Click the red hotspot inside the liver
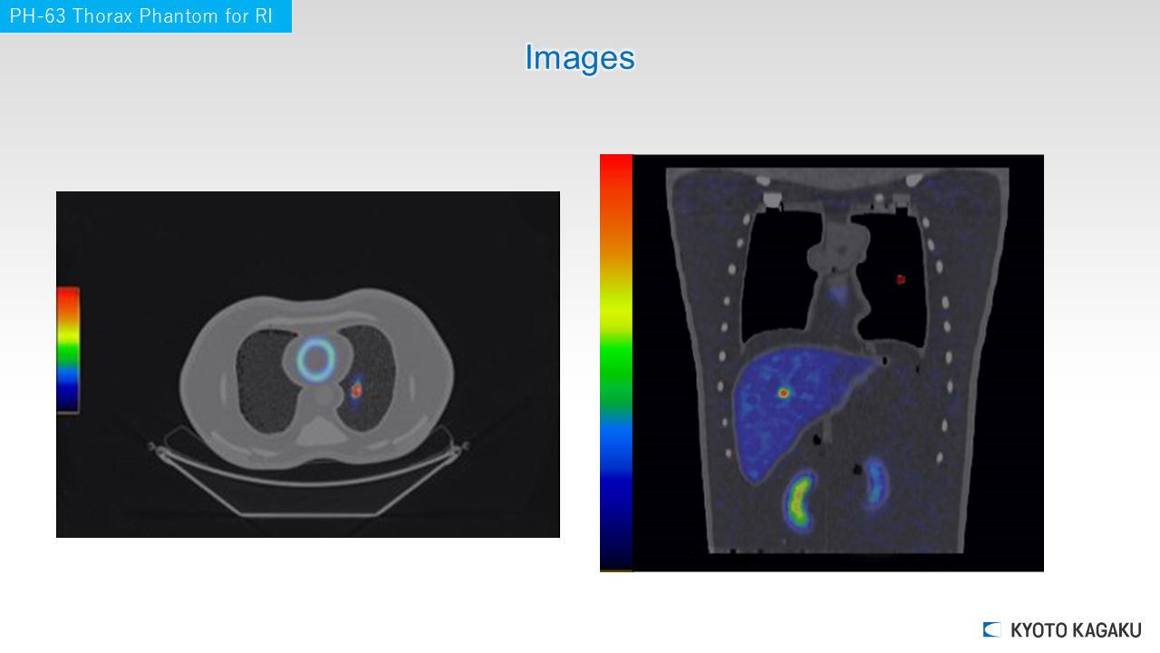Image resolution: width=1160 pixels, height=653 pixels. [784, 393]
